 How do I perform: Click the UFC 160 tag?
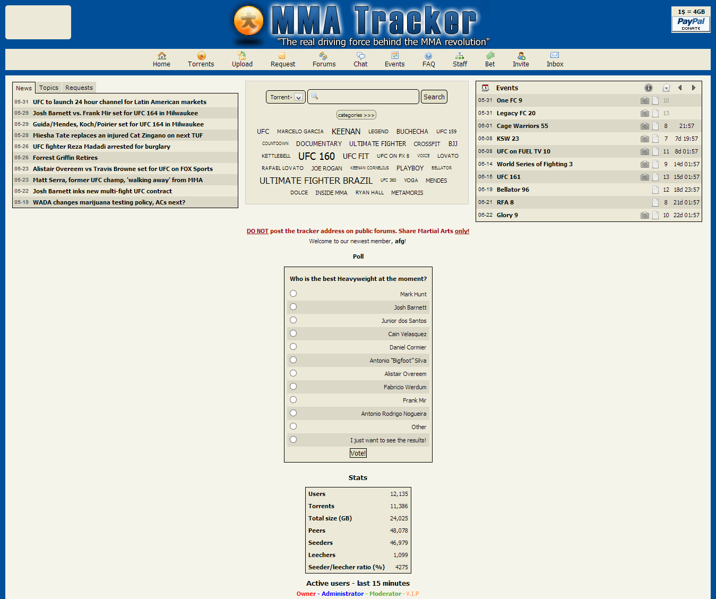coord(316,156)
